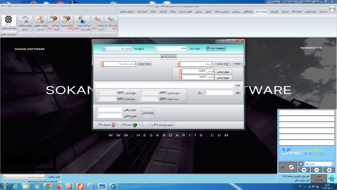This screenshot has height=190, width=337.
Task: Open the مالی ویژه menu tab
Action: pyautogui.click(x=274, y=12)
